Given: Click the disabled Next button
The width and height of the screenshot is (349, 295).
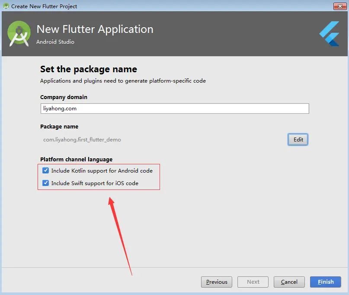Looking at the screenshot, I should [x=253, y=282].
